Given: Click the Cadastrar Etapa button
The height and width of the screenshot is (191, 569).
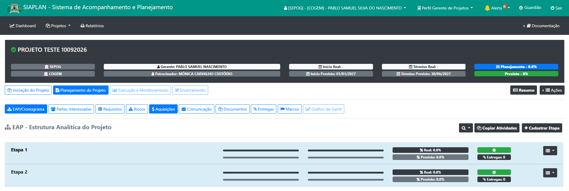Looking at the screenshot, I should [x=542, y=128].
